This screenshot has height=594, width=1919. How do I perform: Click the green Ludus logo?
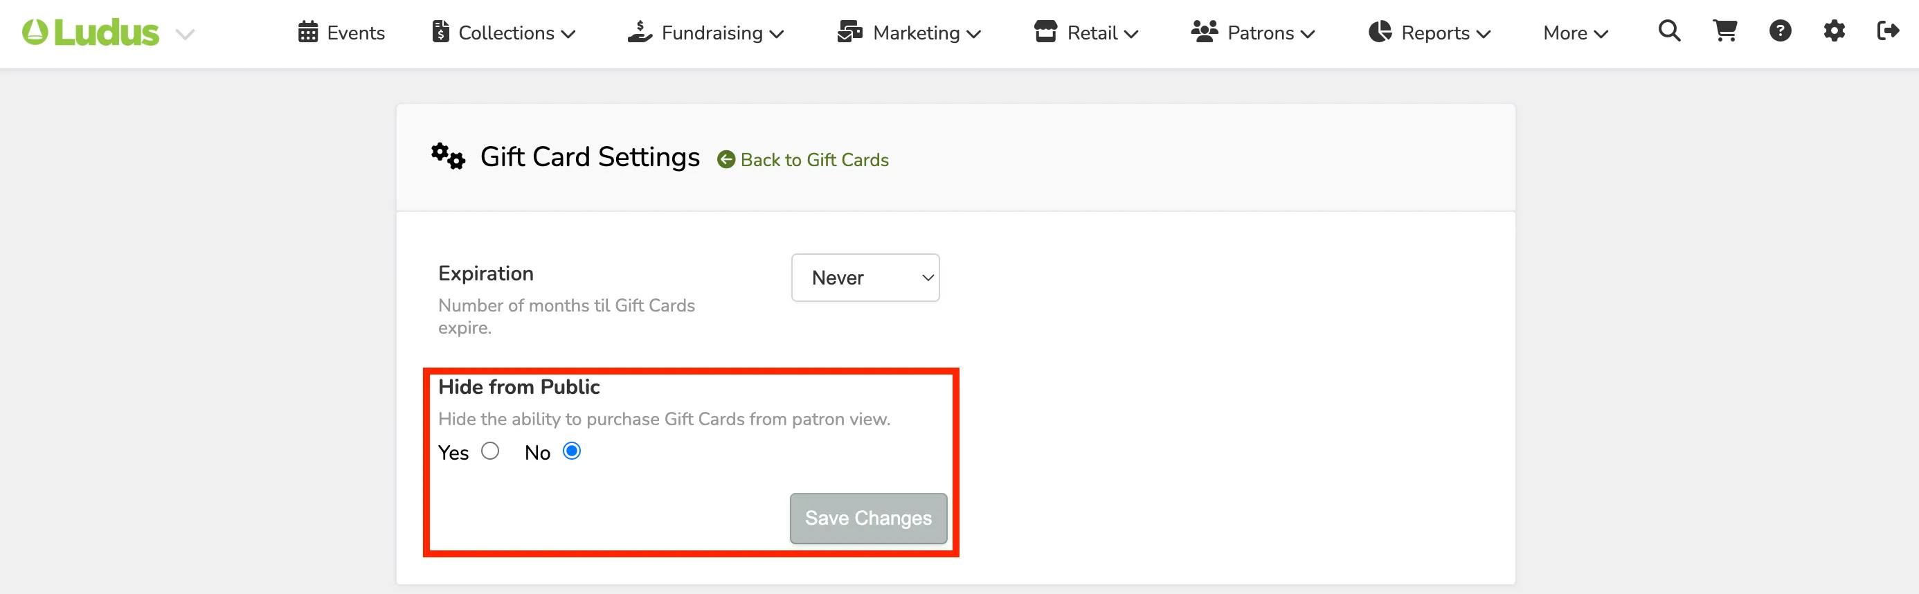[91, 33]
